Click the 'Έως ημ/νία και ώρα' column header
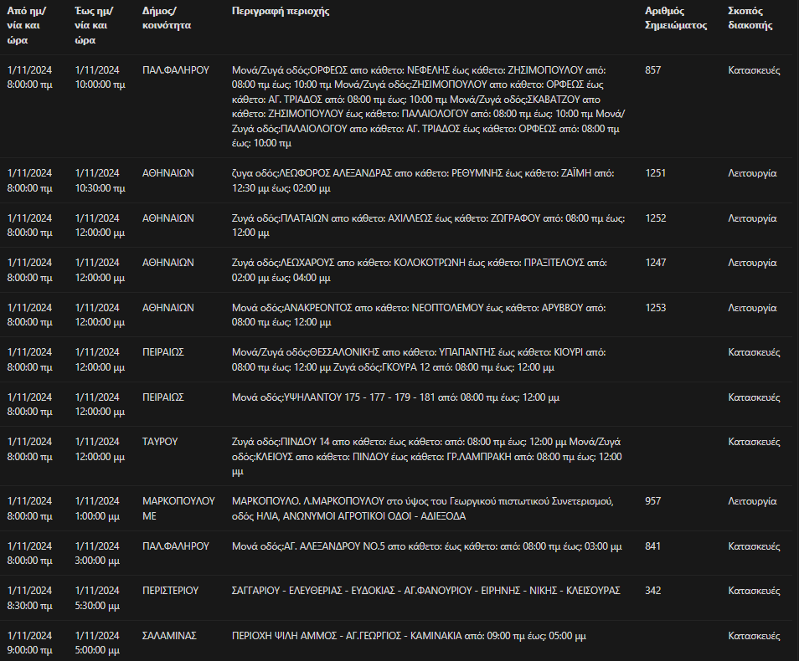This screenshot has width=799, height=661. 95,25
